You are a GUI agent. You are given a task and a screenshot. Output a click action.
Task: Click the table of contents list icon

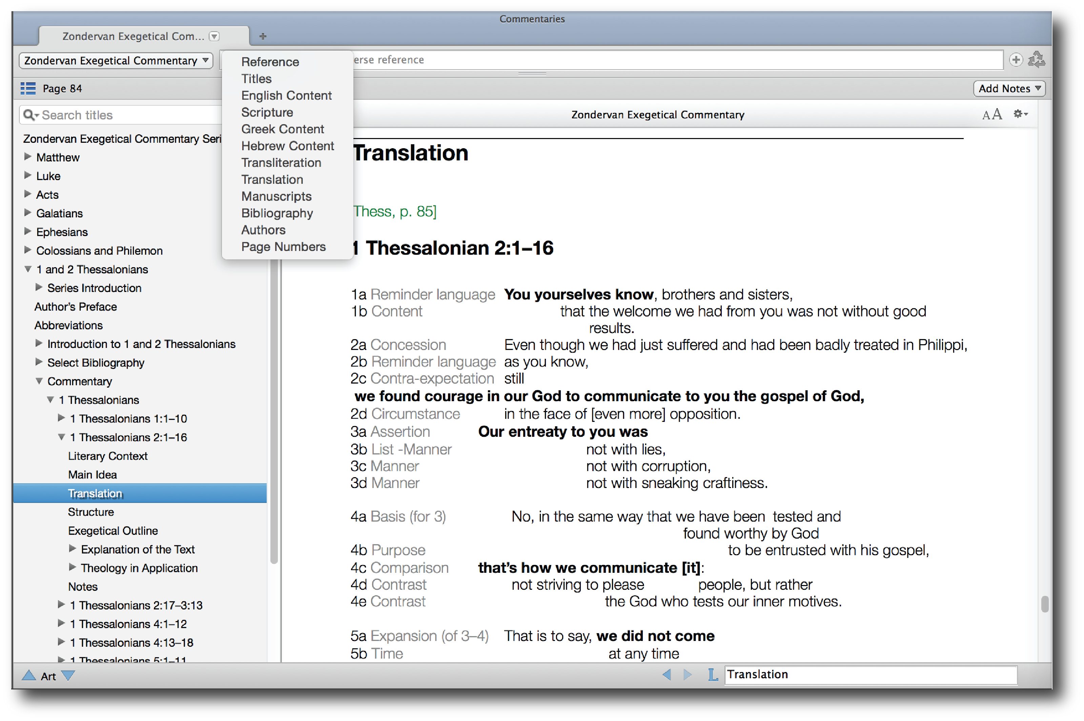click(28, 88)
